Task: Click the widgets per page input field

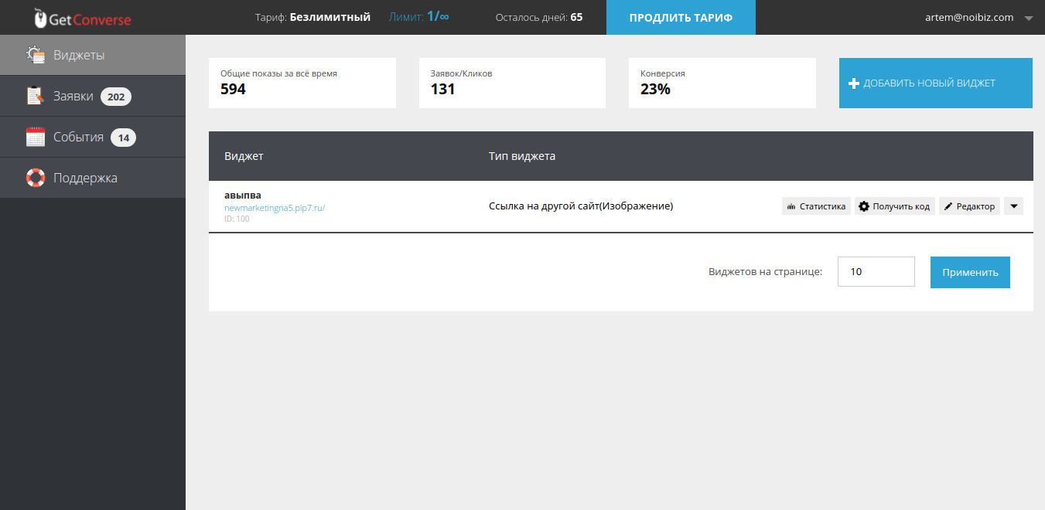Action: (876, 272)
